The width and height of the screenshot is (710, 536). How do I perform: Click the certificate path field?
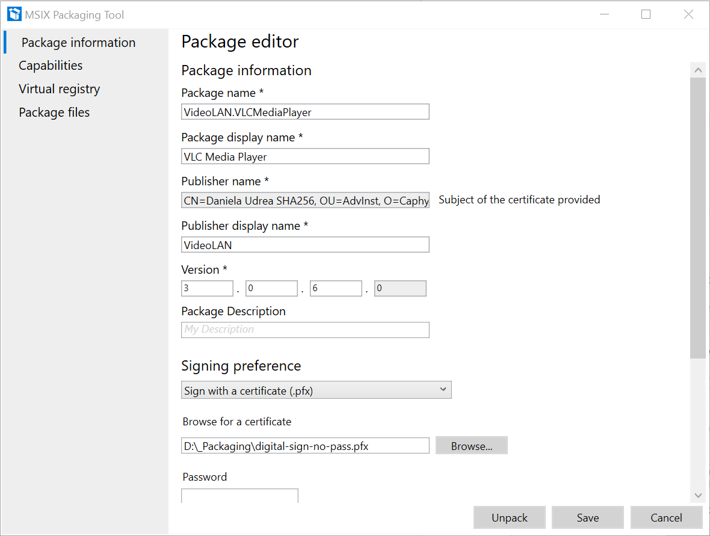305,445
